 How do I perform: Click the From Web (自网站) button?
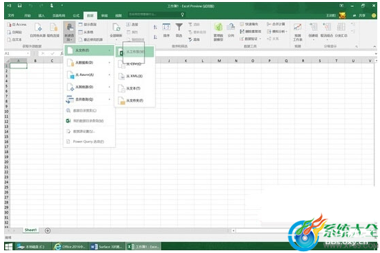(x=15, y=32)
